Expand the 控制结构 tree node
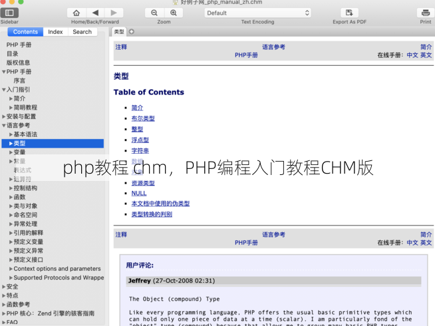435x326 pixels. coord(11,188)
